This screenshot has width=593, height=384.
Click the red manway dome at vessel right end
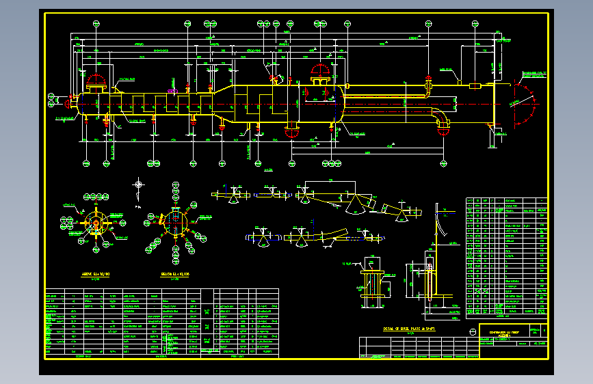523,104
